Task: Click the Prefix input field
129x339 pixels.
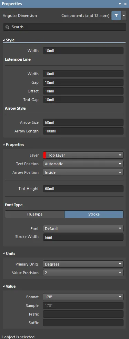Action: point(83,314)
